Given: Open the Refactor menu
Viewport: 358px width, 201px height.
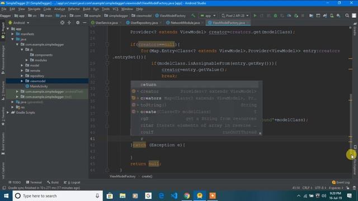Looking at the screenshot, I should (74, 9).
